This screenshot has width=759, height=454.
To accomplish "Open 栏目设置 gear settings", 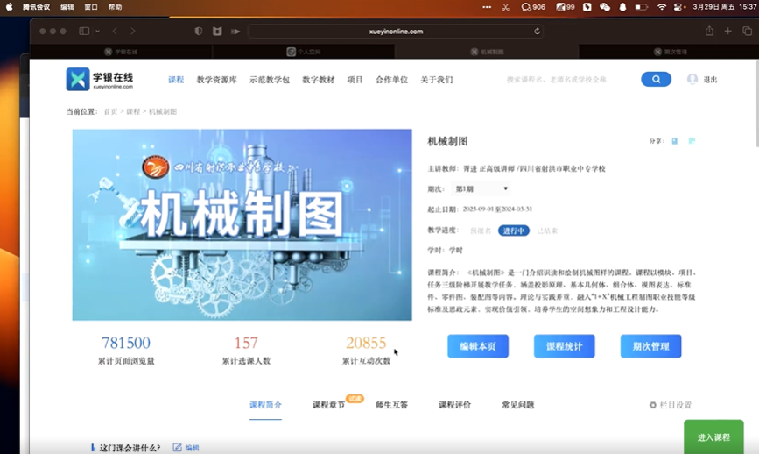I will (x=671, y=405).
